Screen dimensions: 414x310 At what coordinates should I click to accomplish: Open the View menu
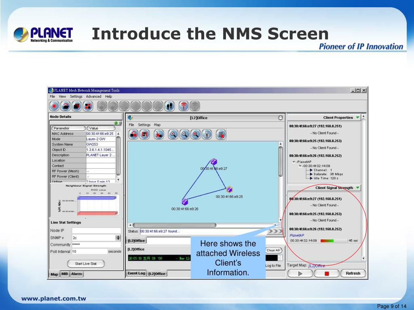(62, 96)
